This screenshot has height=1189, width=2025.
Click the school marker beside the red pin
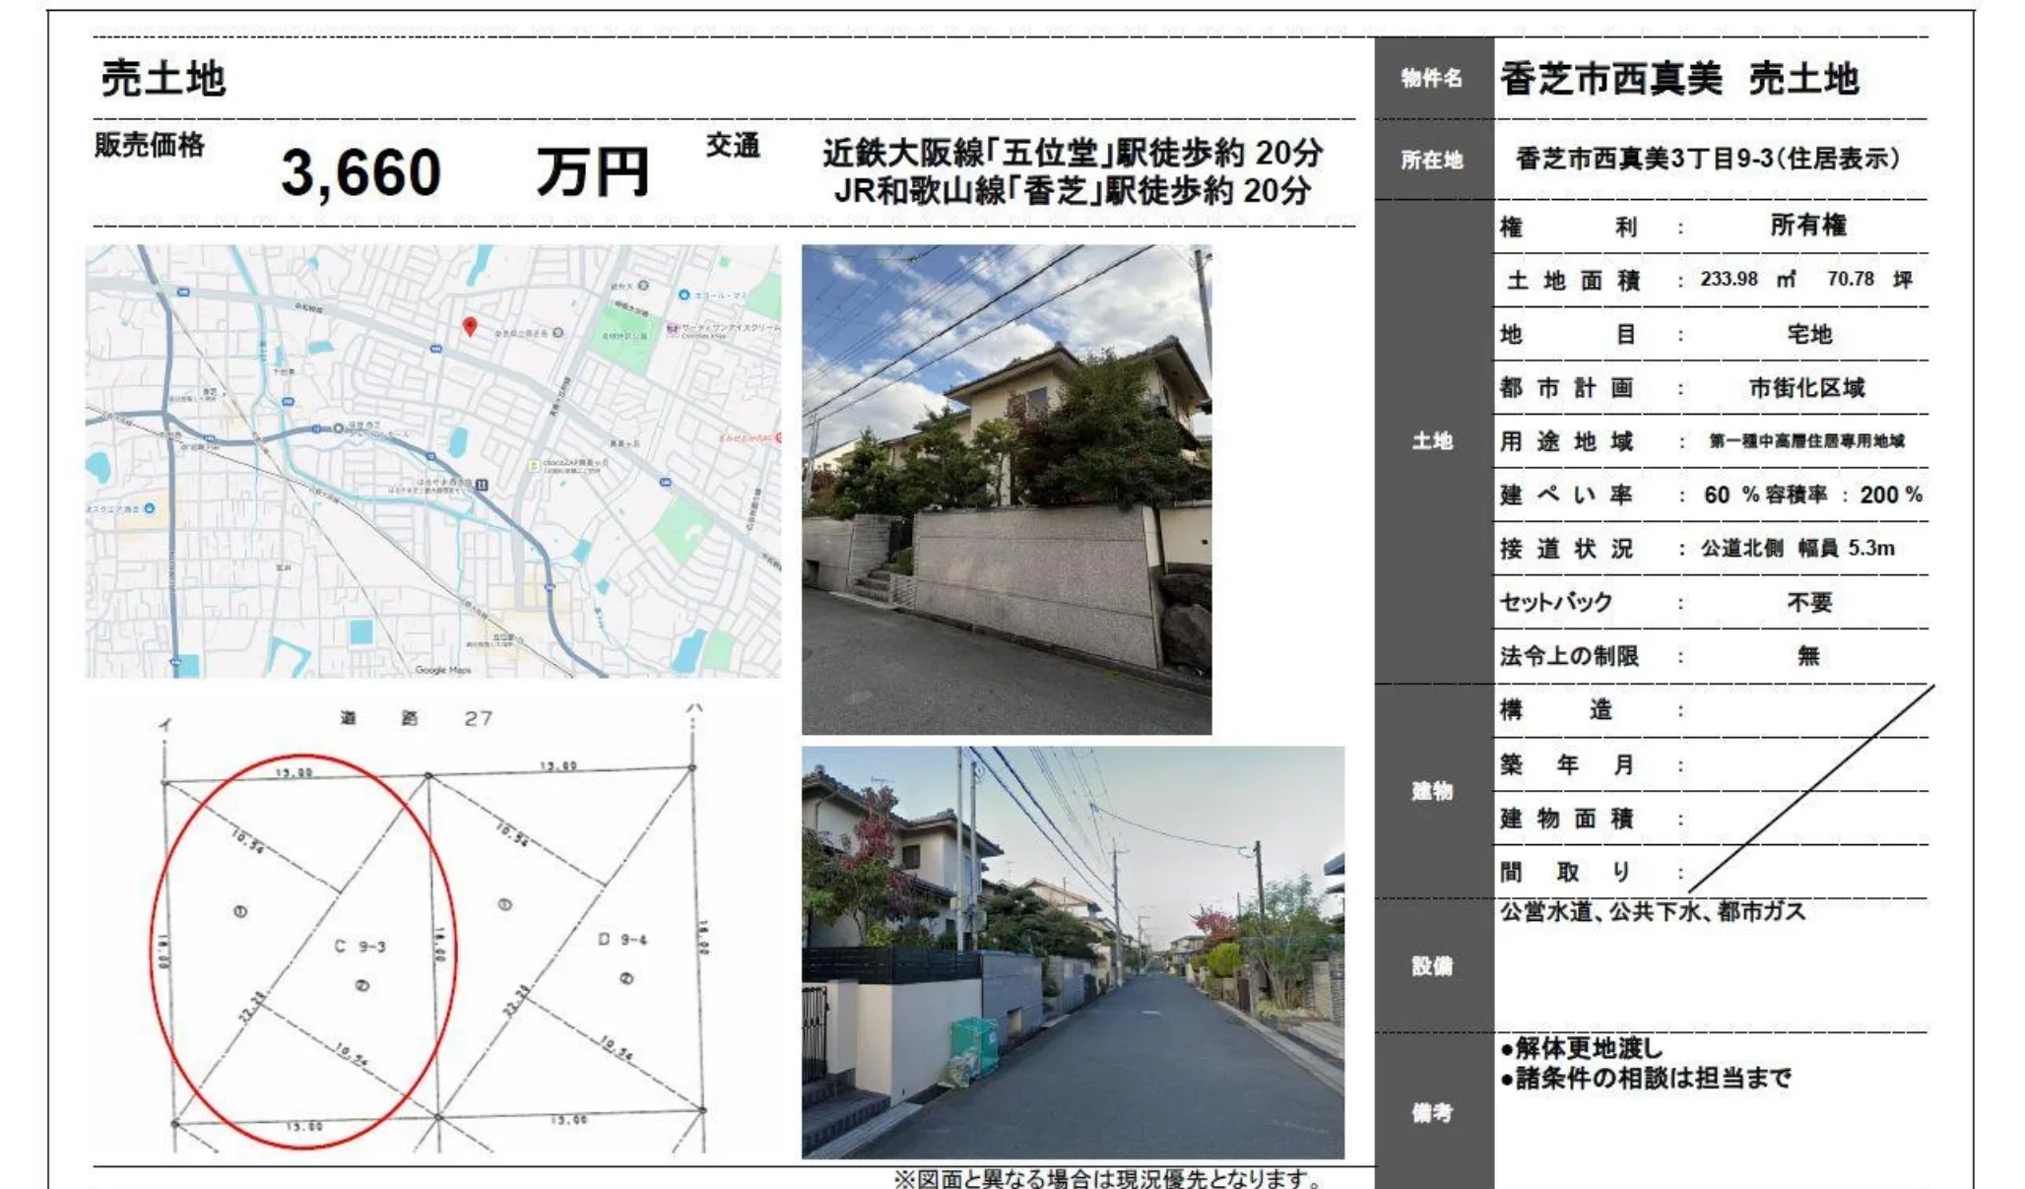point(557,333)
